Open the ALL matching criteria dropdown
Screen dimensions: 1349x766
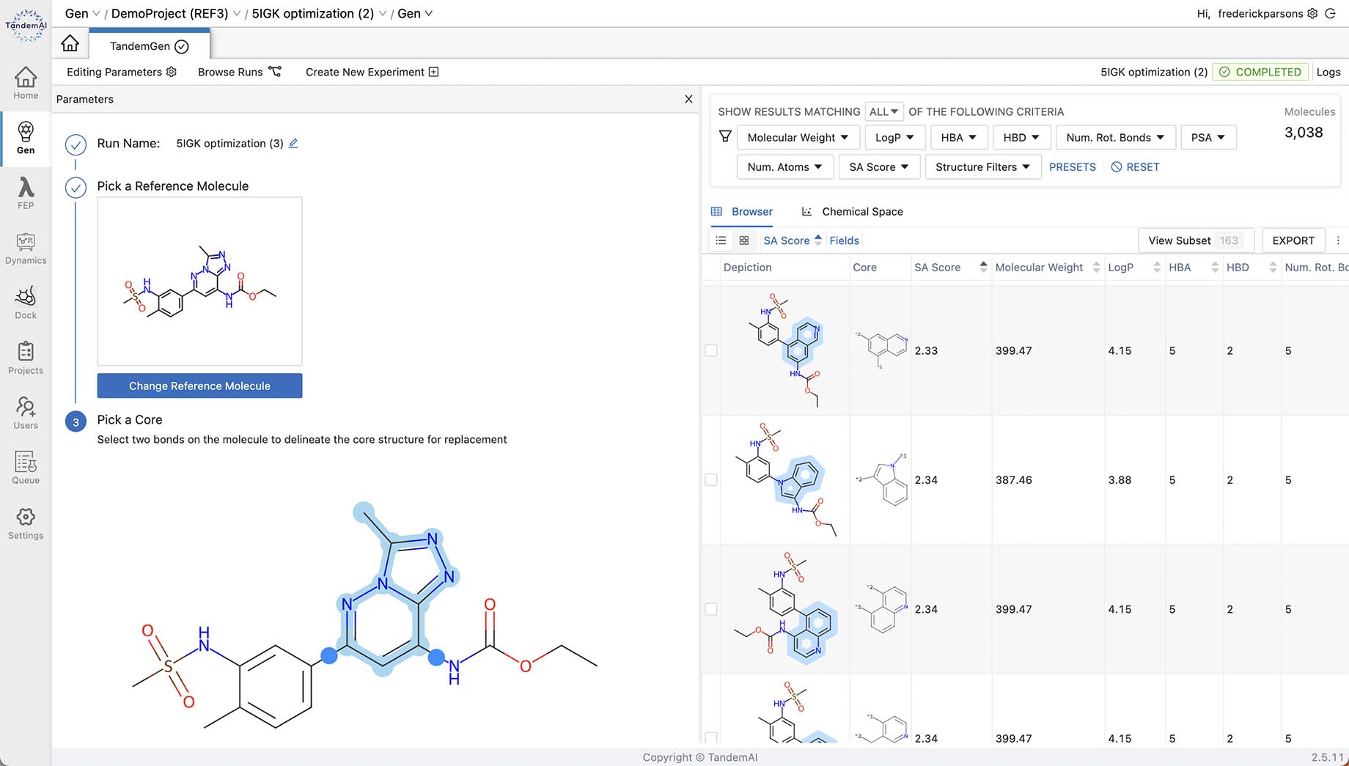tap(883, 111)
